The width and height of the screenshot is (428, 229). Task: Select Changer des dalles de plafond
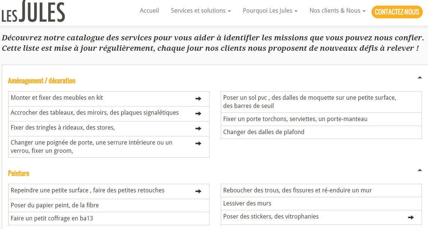coord(321,132)
